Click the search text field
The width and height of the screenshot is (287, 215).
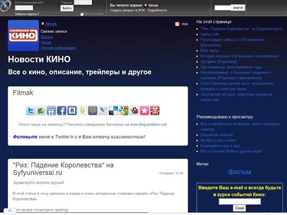click(x=223, y=7)
